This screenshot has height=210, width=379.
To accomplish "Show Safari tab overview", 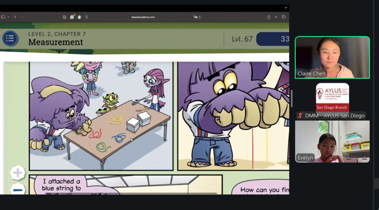I will 284,17.
